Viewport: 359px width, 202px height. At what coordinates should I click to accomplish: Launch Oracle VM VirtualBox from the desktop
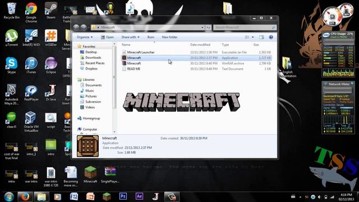coord(31,122)
